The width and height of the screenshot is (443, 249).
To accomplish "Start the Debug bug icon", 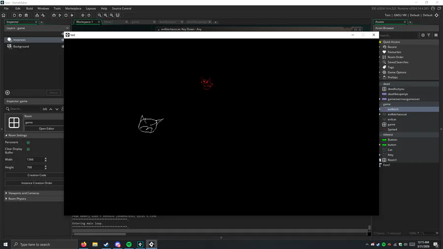I will coord(54,15).
